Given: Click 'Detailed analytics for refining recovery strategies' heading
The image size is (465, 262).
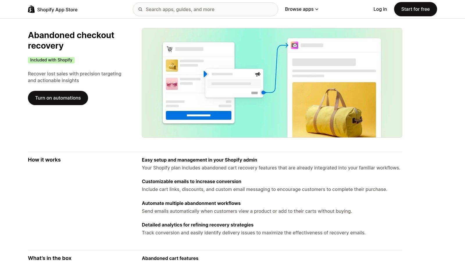Looking at the screenshot, I should [x=198, y=225].
